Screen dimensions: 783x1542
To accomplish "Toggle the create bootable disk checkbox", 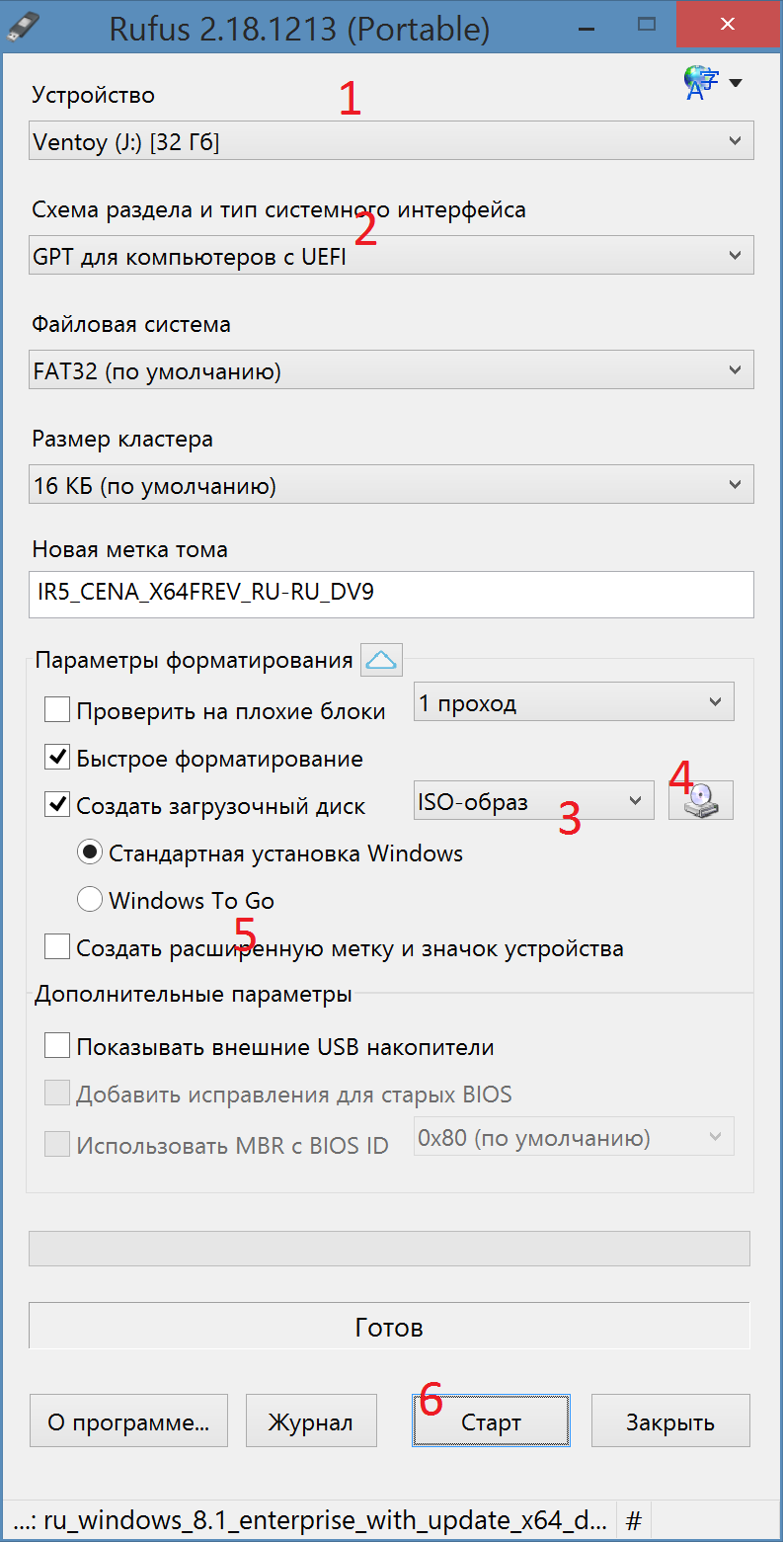I will (x=57, y=806).
